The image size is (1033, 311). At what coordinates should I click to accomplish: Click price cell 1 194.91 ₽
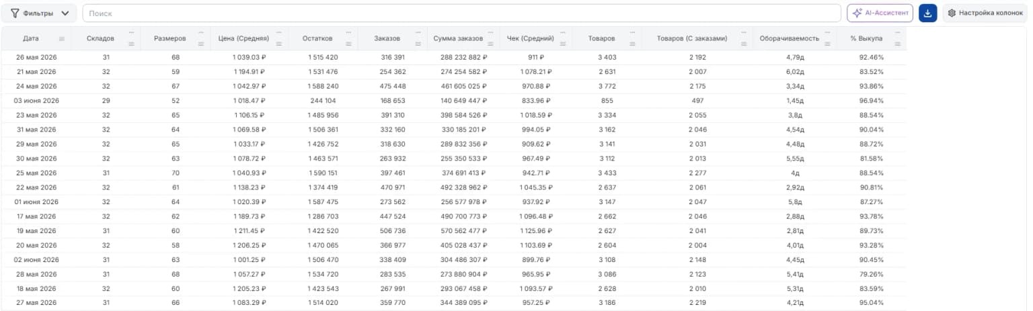[x=250, y=72]
